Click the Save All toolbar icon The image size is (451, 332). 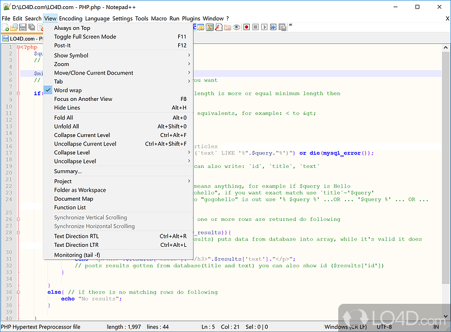[32, 27]
